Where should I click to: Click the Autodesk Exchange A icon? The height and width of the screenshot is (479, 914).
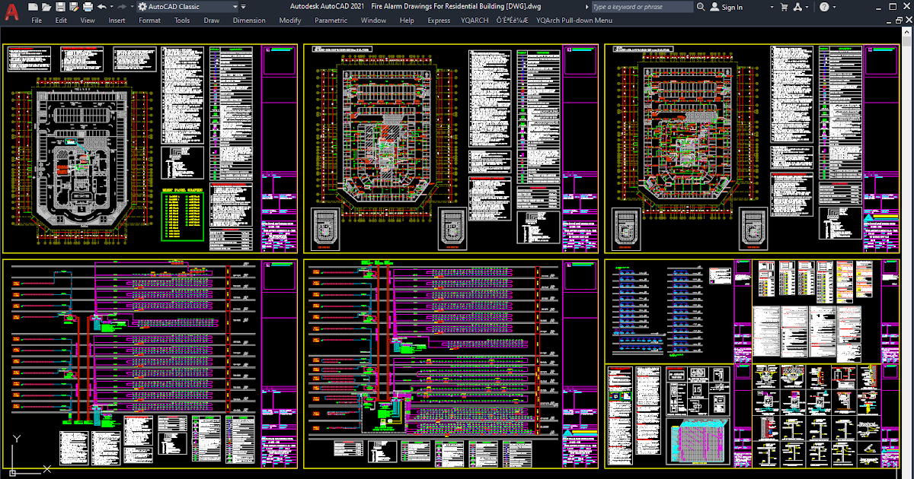tap(798, 7)
